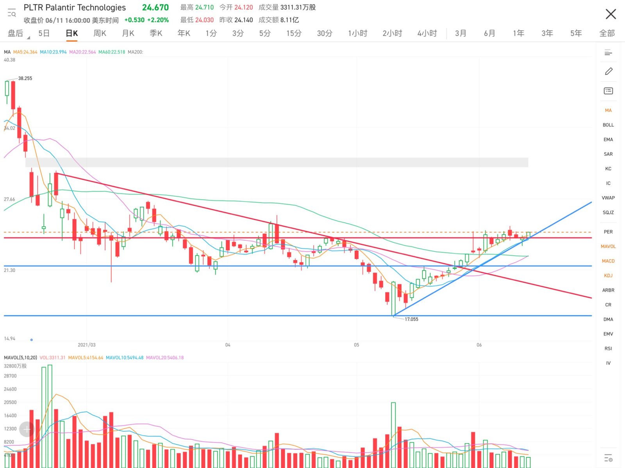Select the IV sub-indicator
The height and width of the screenshot is (468, 625).
608,363
